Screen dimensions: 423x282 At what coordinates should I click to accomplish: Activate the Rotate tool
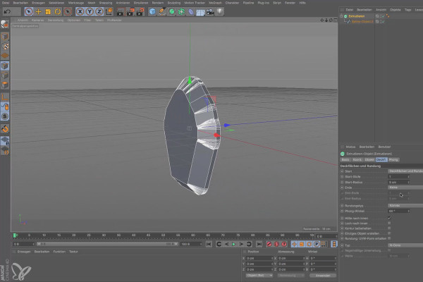[x=58, y=11]
